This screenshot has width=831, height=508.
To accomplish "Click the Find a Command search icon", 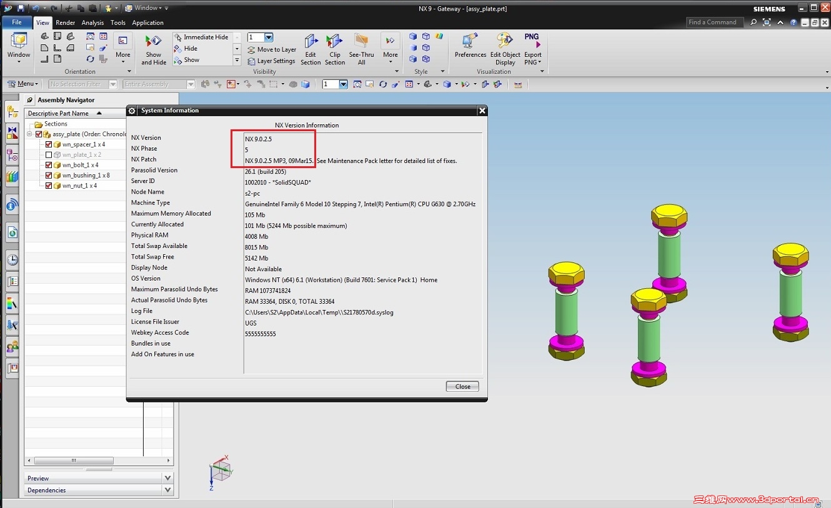I will [754, 22].
